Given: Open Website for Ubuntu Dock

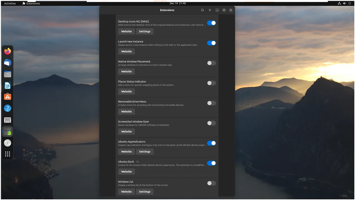Looking at the screenshot, I should [127, 172].
